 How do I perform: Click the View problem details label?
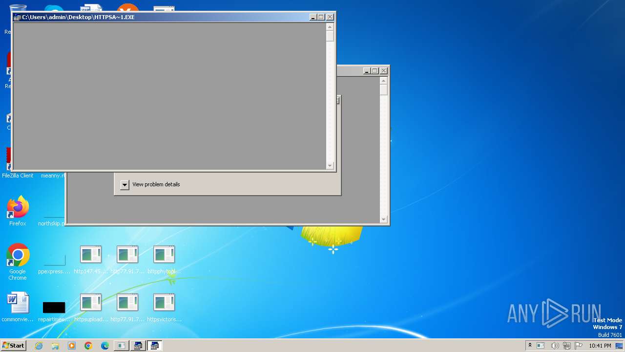point(156,184)
